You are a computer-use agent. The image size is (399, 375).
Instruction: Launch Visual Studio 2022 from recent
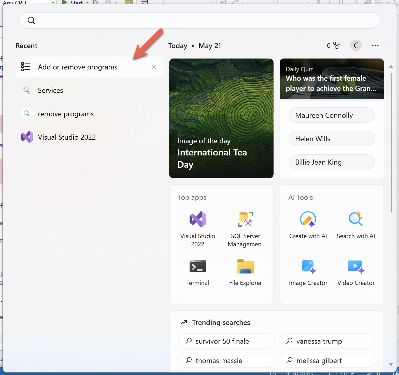point(89,137)
